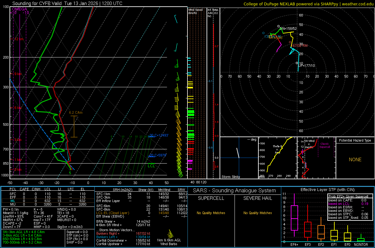Click the Prob EF2+ Given Supercell header

[348, 196]
